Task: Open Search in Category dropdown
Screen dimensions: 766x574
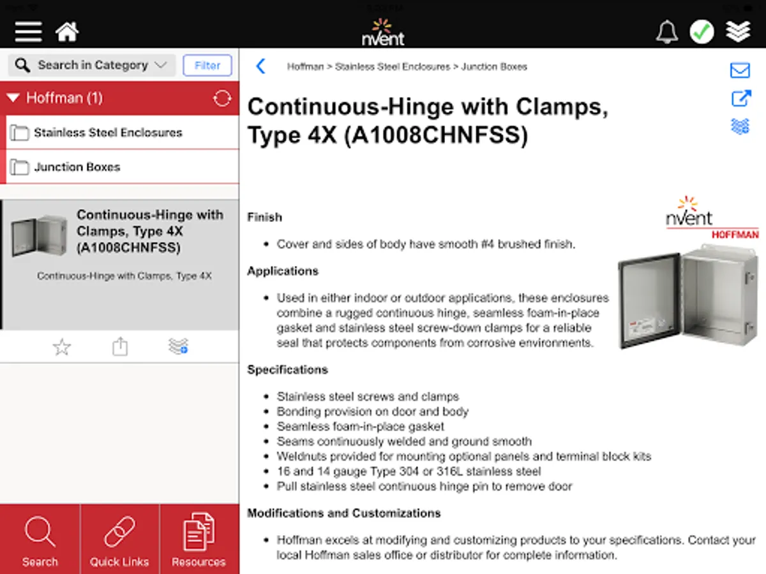Action: click(91, 65)
